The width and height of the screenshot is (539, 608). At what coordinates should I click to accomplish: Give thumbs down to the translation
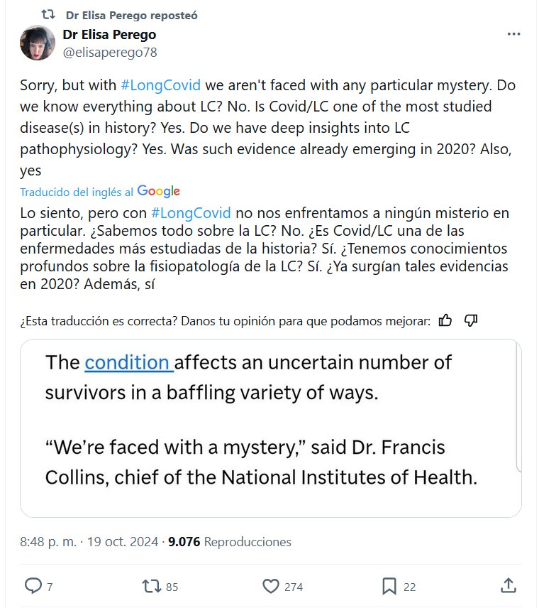tap(471, 320)
